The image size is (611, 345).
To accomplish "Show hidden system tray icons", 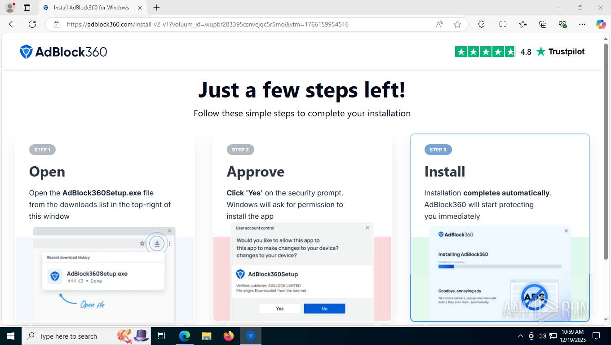I will (x=521, y=336).
